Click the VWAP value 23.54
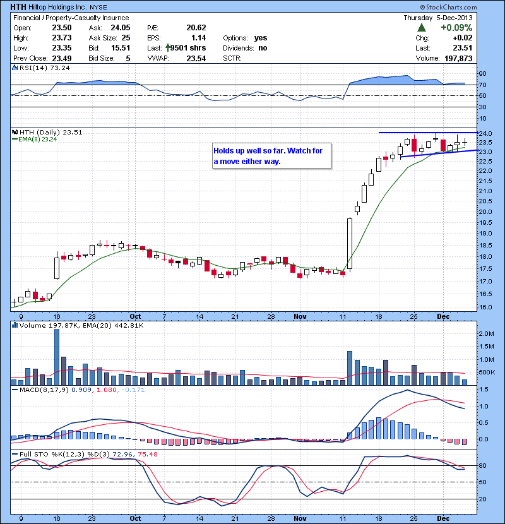The image size is (505, 524). [x=196, y=59]
